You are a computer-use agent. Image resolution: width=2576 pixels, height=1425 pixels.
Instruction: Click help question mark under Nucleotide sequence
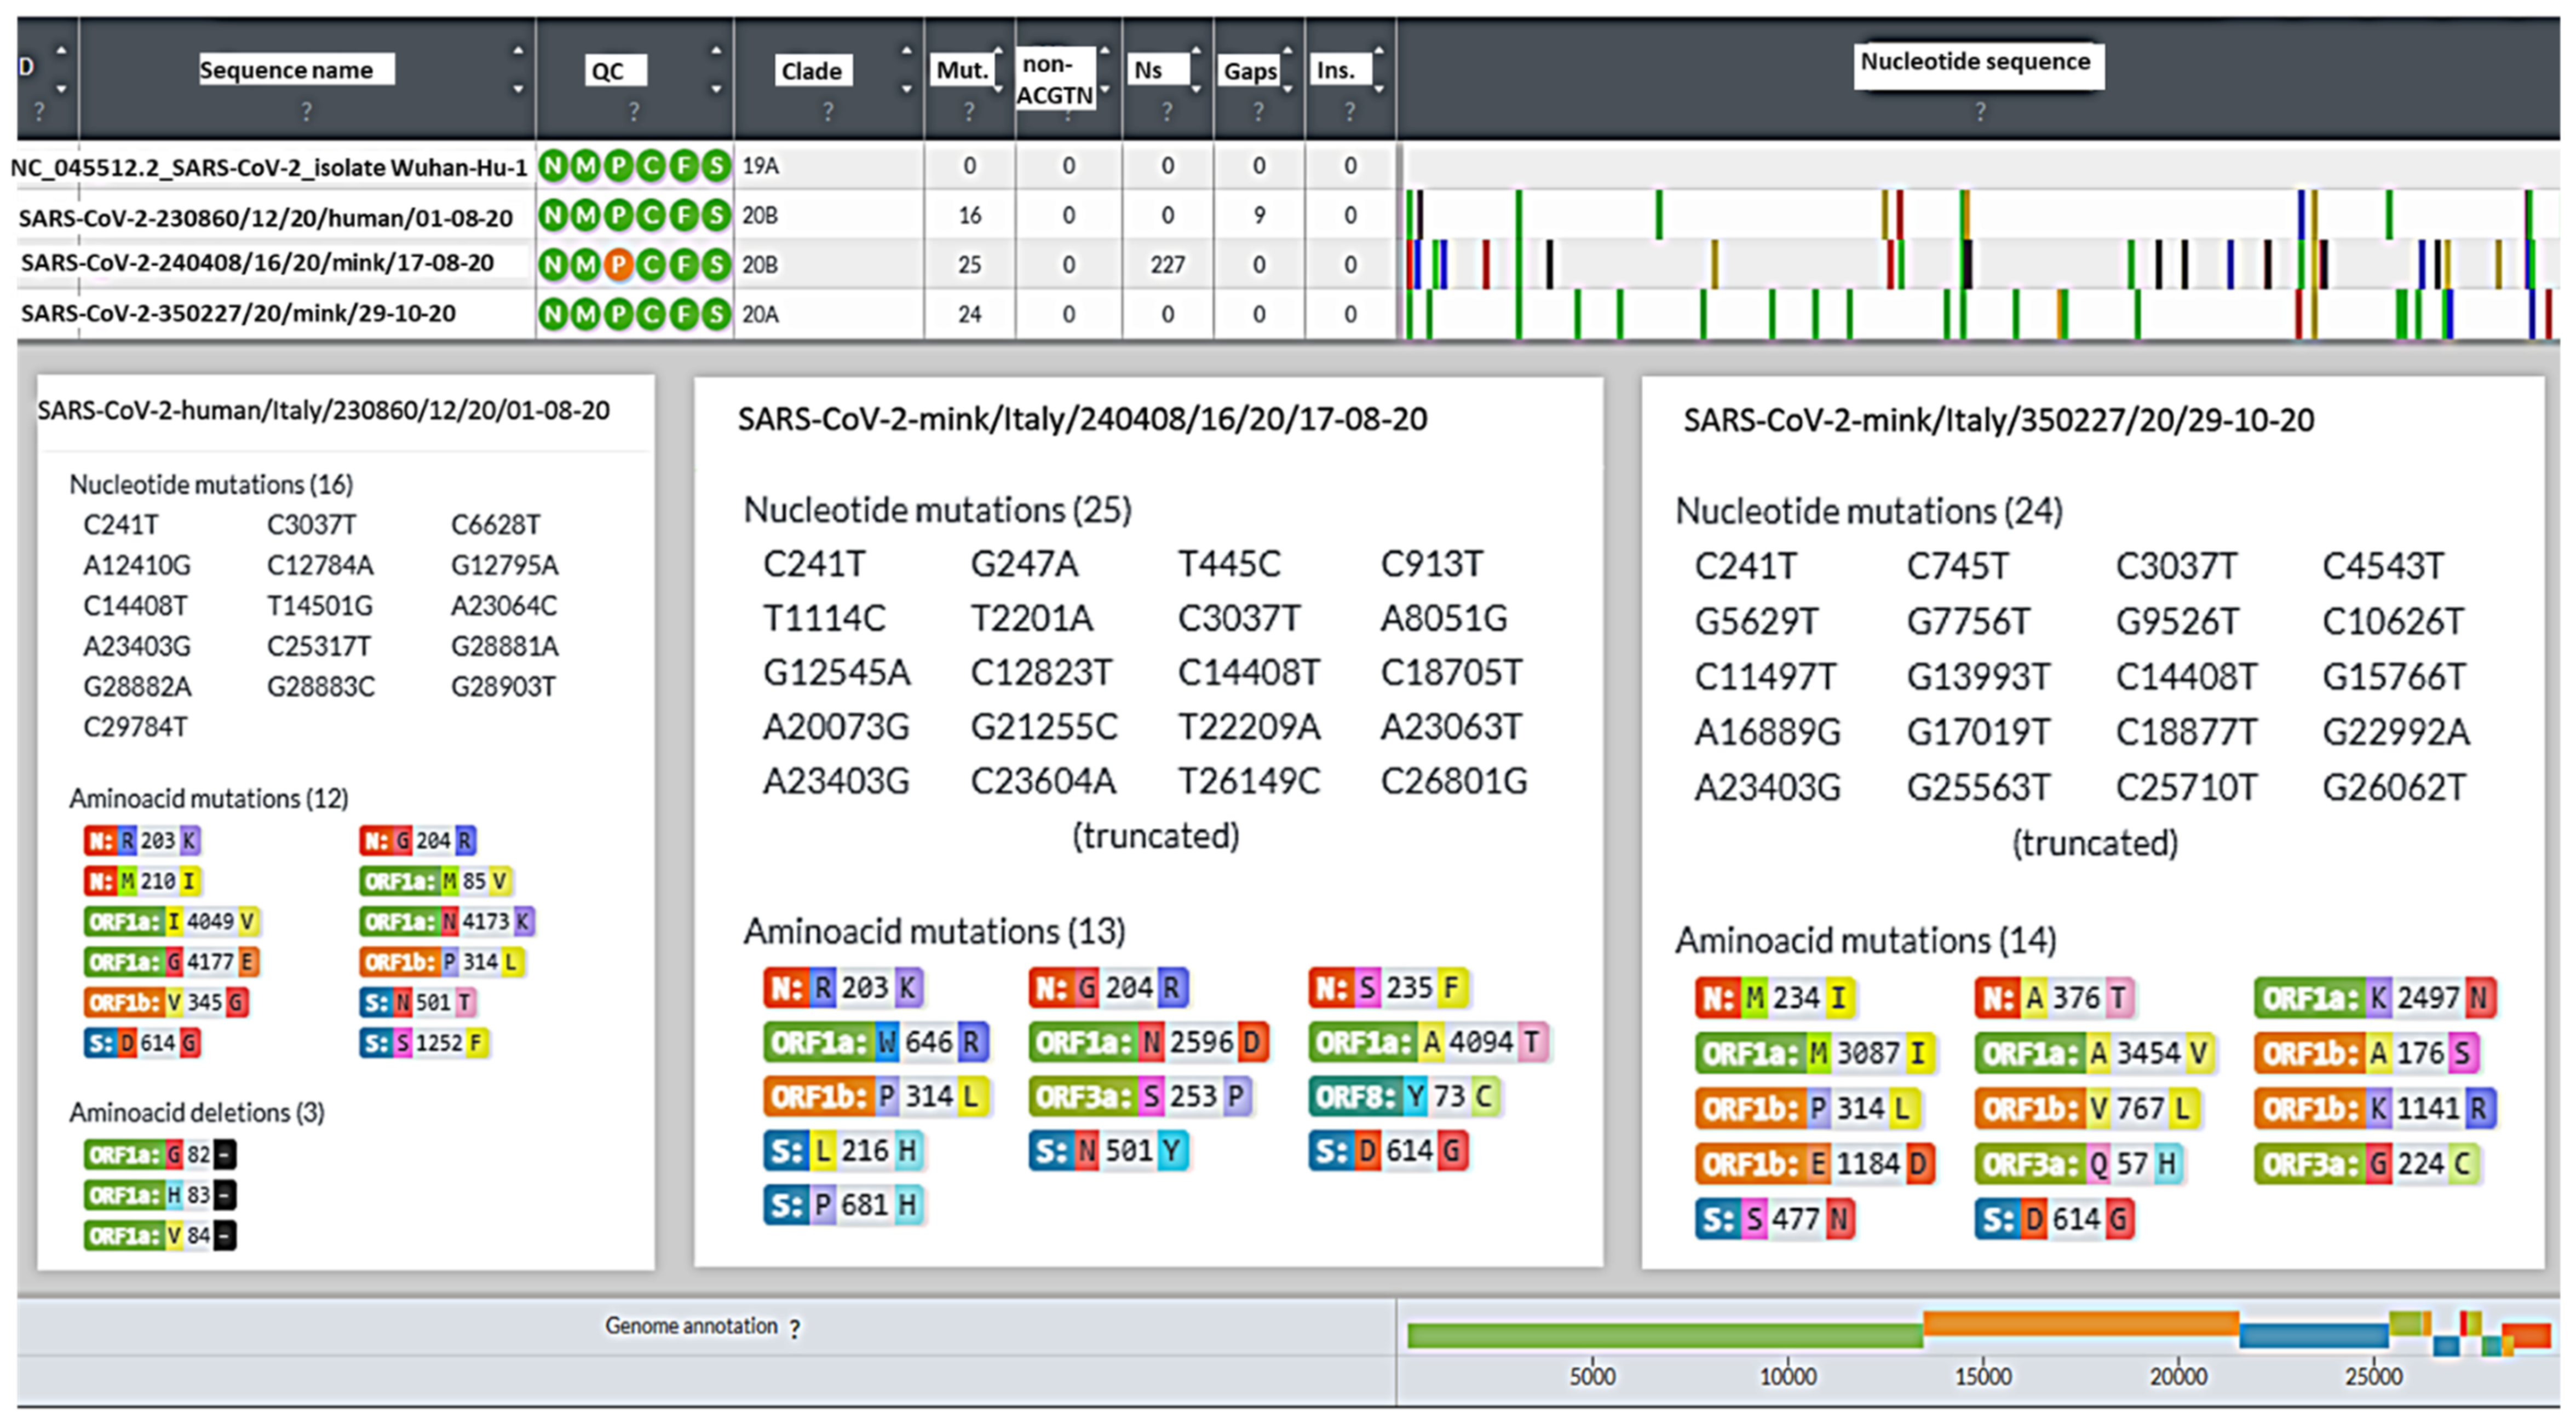click(1980, 112)
